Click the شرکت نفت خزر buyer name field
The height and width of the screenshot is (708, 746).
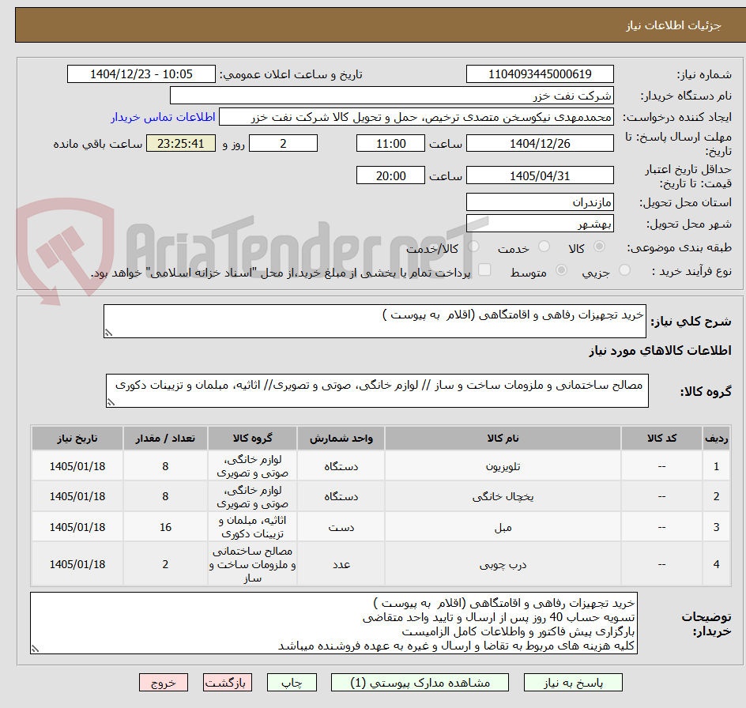coord(391,96)
